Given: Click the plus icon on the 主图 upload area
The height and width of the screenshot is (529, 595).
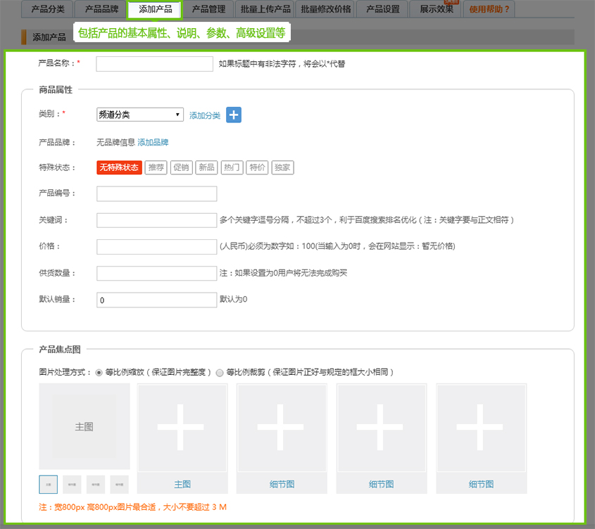Looking at the screenshot, I should tap(182, 428).
